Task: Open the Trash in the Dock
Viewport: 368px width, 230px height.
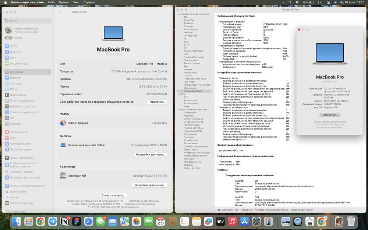Action: 351,221
